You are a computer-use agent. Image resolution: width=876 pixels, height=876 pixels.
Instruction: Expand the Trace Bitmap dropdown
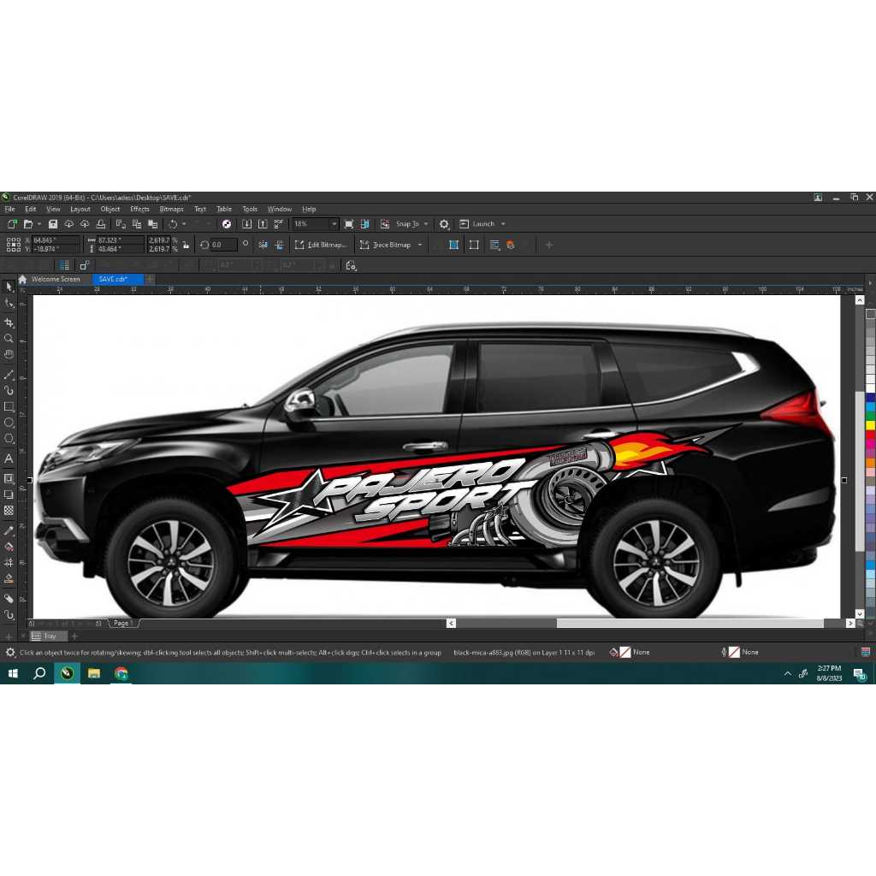(419, 245)
